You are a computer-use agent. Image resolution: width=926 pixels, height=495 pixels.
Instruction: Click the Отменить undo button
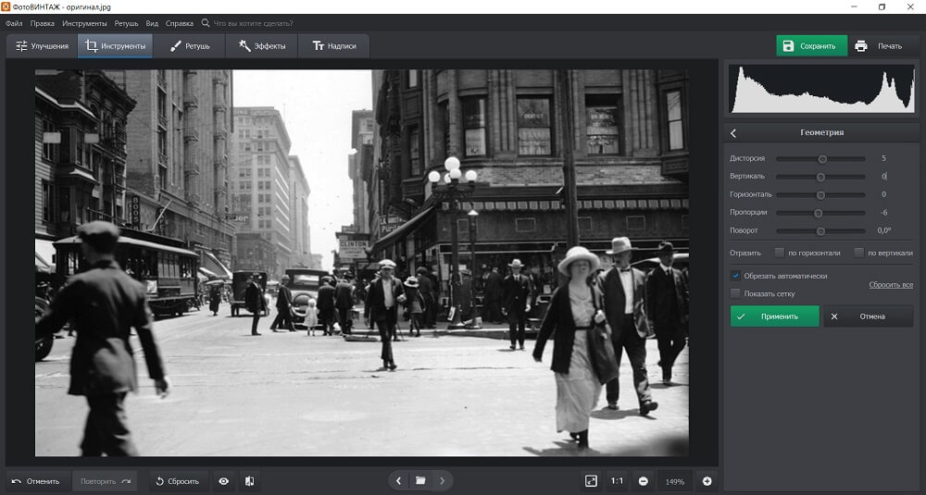(36, 481)
